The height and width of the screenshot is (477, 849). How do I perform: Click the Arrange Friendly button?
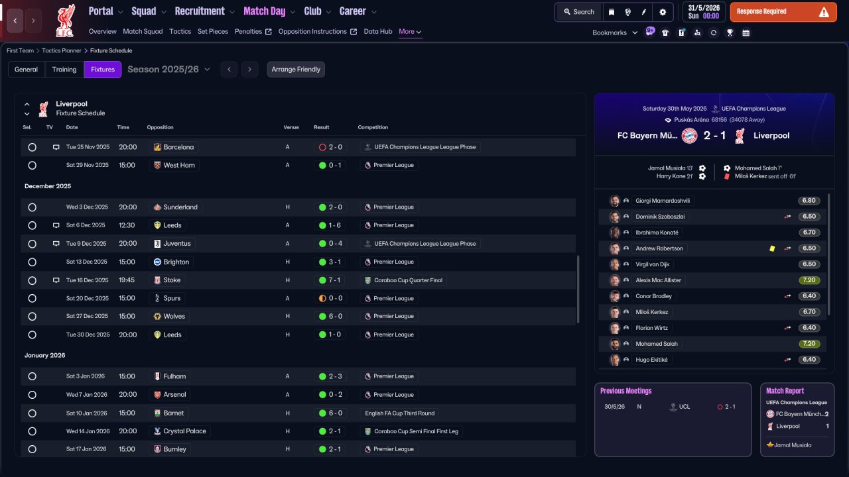tap(296, 70)
